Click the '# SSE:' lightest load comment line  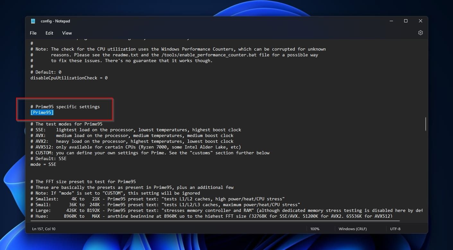coord(136,130)
